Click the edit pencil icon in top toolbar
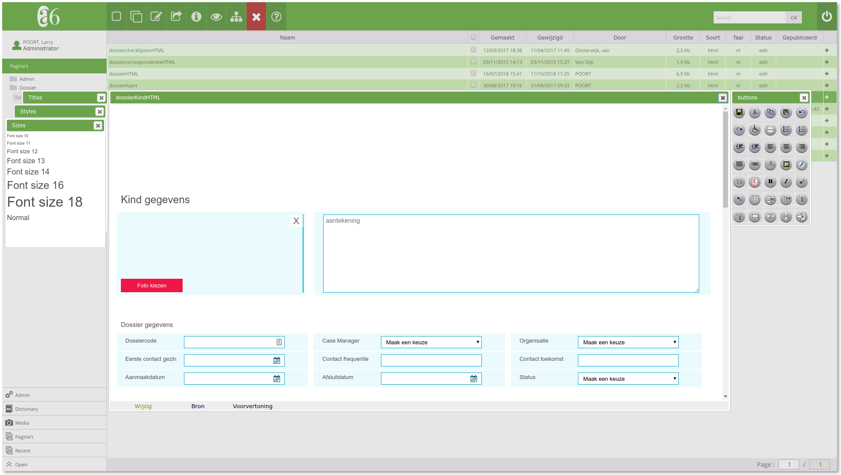 156,16
